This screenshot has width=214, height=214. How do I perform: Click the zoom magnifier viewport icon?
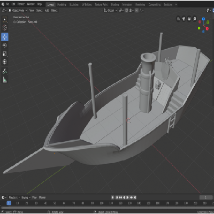(195, 19)
